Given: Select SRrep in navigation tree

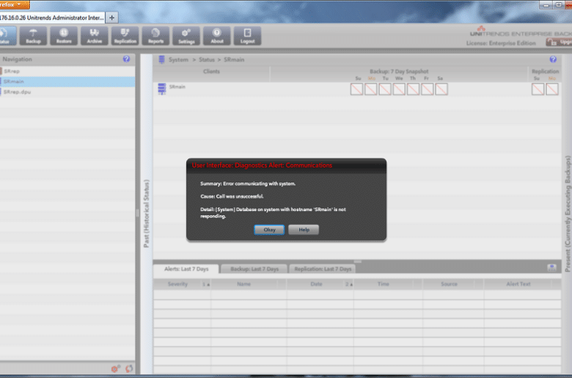Looking at the screenshot, I should (67, 72).
